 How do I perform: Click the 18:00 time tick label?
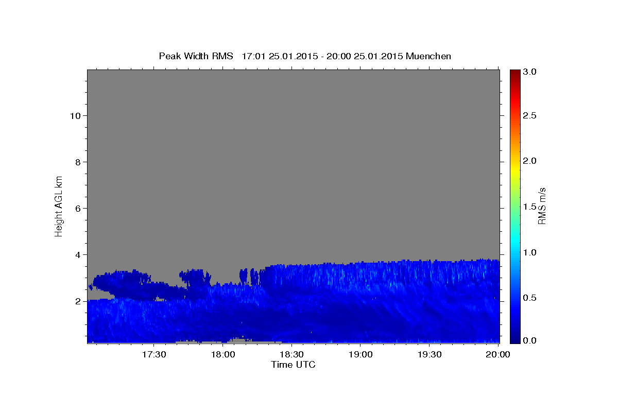[223, 354]
